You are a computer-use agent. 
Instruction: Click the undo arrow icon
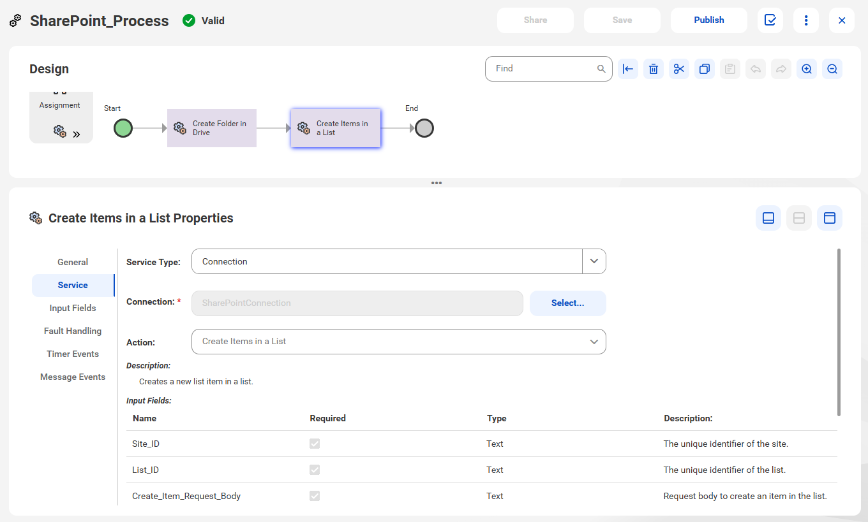click(x=756, y=69)
